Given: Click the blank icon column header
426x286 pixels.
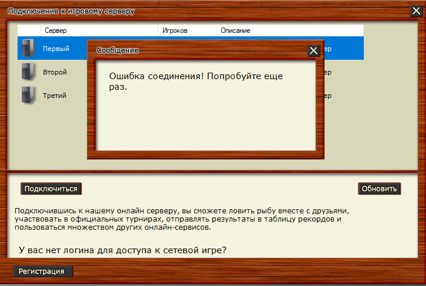Looking at the screenshot, I should 29,30.
